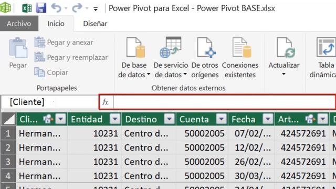Switch to Excel workbook icon

pos(27,8)
